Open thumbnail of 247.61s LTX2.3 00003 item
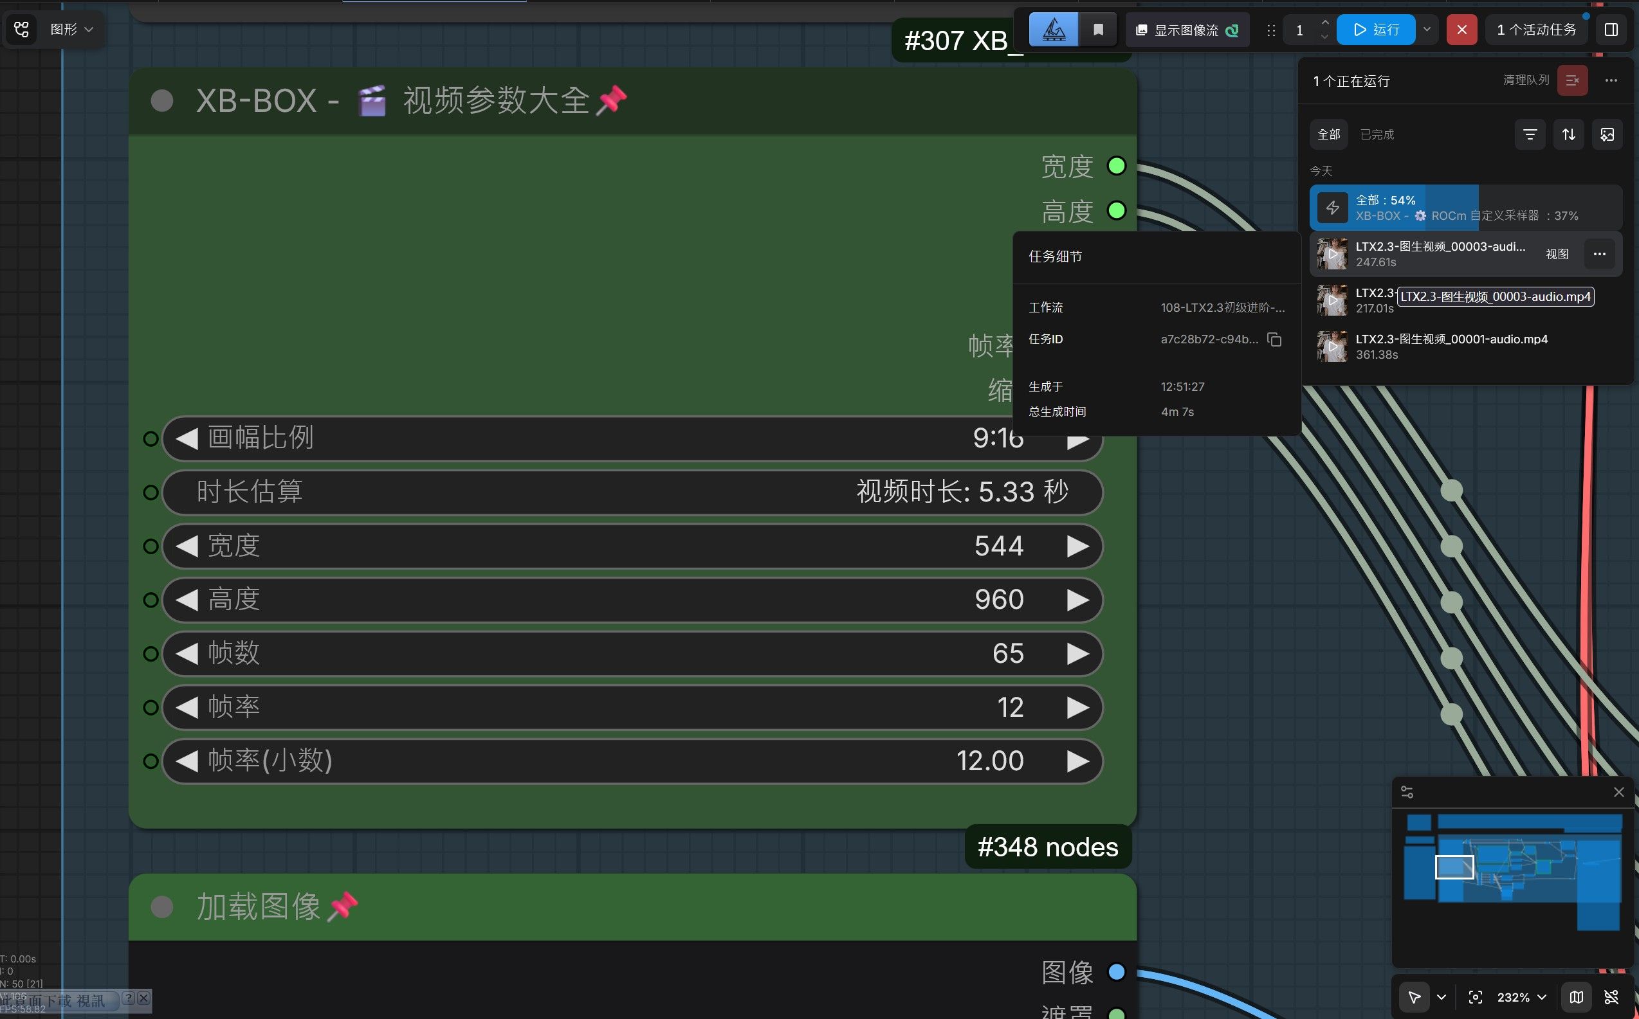Viewport: 1639px width, 1019px height. coord(1332,254)
